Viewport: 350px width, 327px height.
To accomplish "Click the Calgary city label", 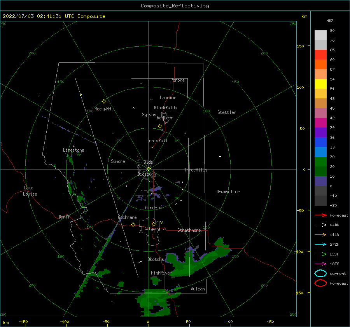I will click(x=152, y=229).
